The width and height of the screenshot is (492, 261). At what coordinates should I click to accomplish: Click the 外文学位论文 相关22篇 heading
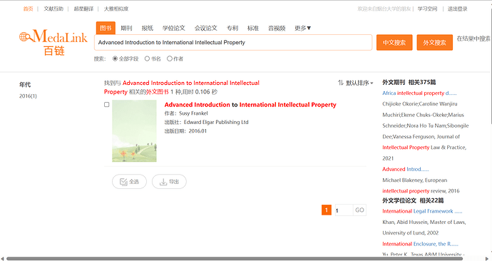pos(413,200)
